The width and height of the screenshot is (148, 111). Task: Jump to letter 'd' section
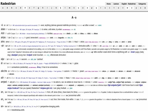[x=21, y=8]
